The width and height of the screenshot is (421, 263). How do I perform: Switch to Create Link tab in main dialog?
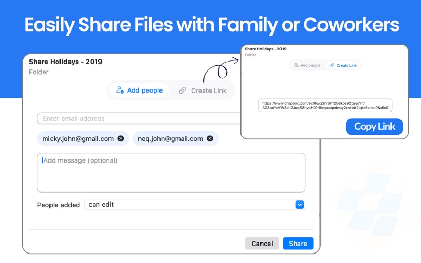point(203,90)
